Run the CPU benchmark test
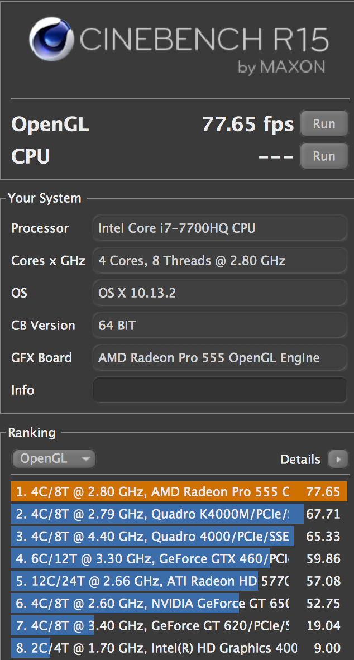The width and height of the screenshot is (354, 660). (x=324, y=156)
